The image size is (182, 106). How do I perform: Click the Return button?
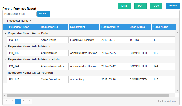pyautogui.click(x=173, y=6)
